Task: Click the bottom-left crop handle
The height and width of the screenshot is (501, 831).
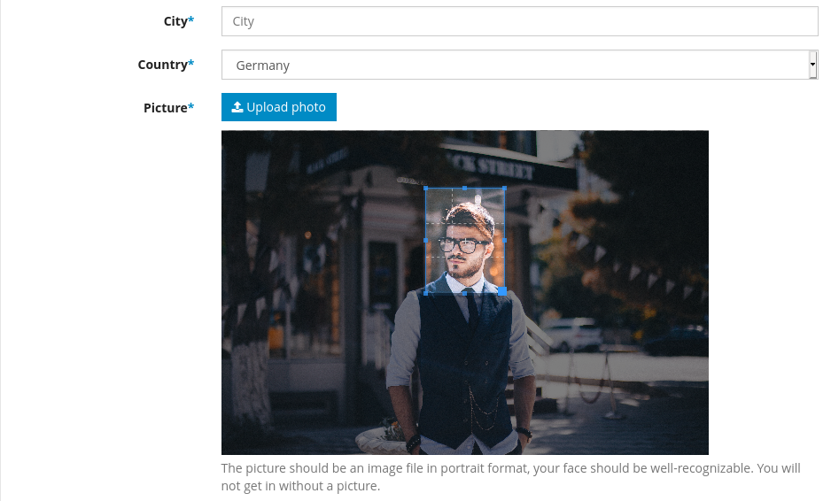Action: click(x=425, y=292)
